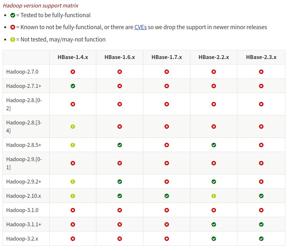
Task: Click the green check legend icon
Action: 13,15
